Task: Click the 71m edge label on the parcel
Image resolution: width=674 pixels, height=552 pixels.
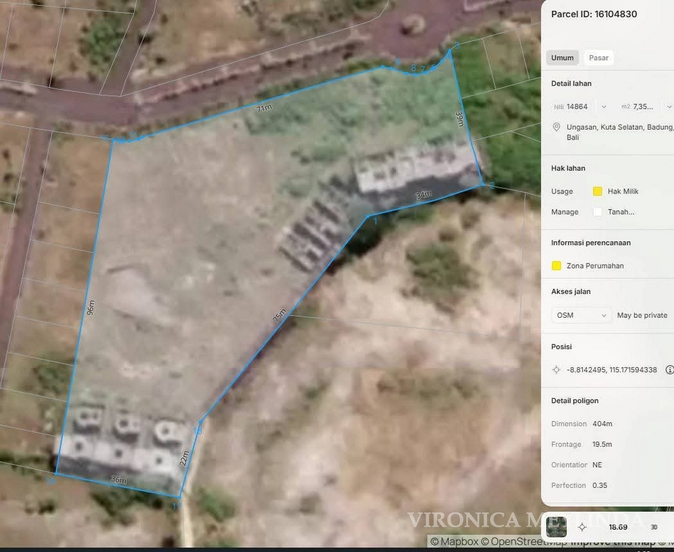Action: click(x=264, y=108)
